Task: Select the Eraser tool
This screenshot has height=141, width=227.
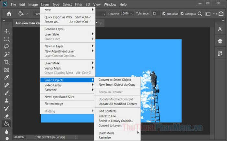Action: click(6, 116)
